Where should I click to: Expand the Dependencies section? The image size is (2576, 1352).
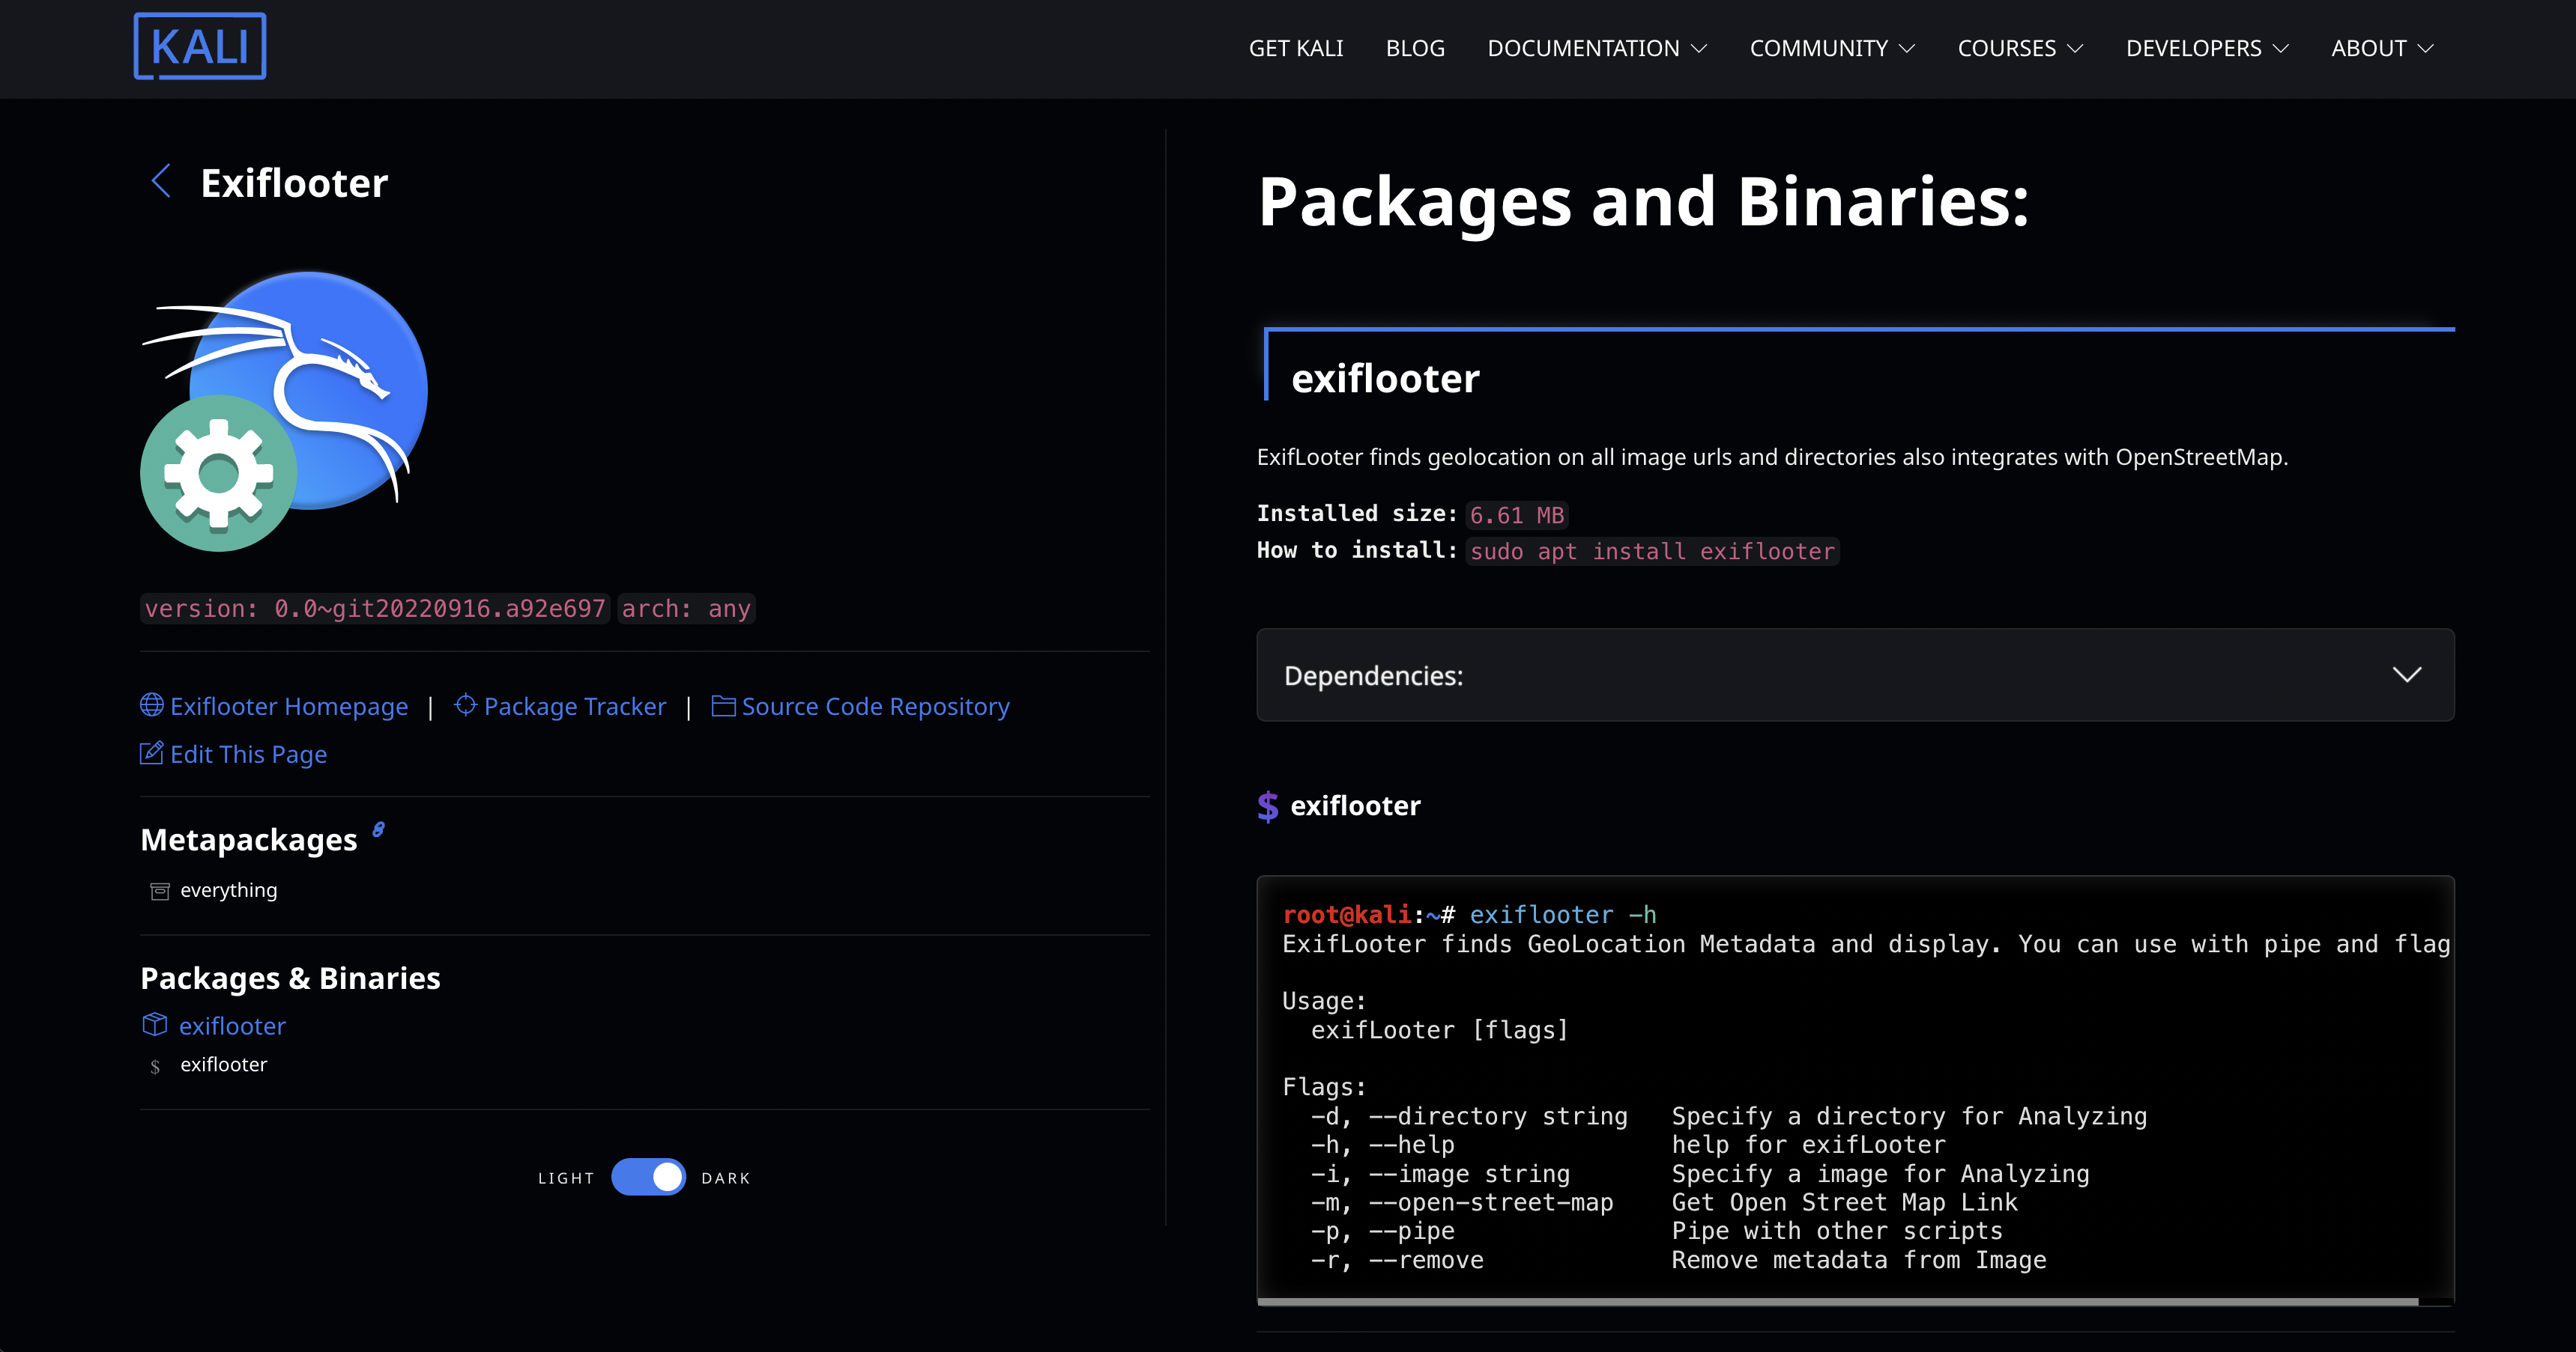pos(1855,675)
